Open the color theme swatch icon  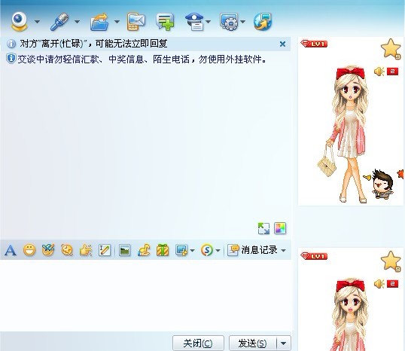280,228
